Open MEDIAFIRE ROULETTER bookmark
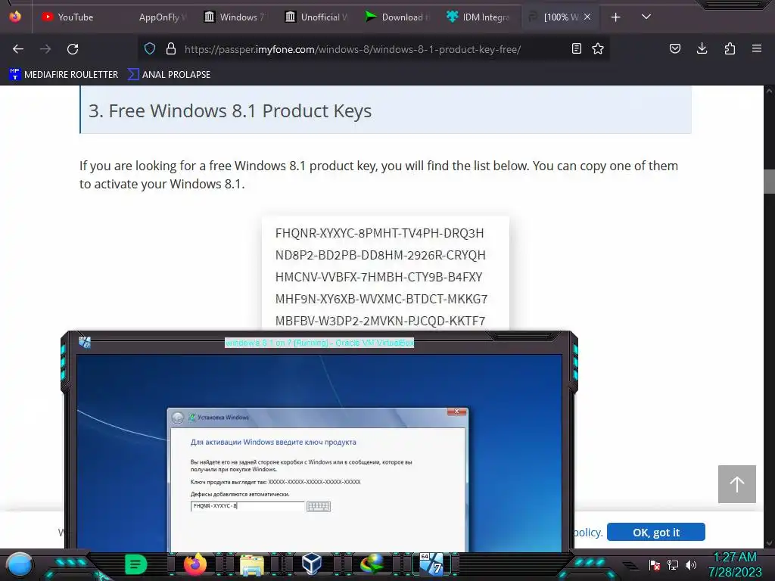Image resolution: width=775 pixels, height=581 pixels. pyautogui.click(x=64, y=75)
